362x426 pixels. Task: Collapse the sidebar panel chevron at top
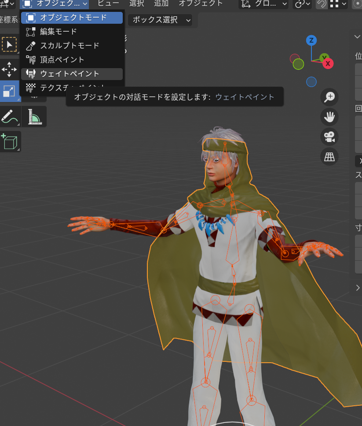pyautogui.click(x=357, y=36)
